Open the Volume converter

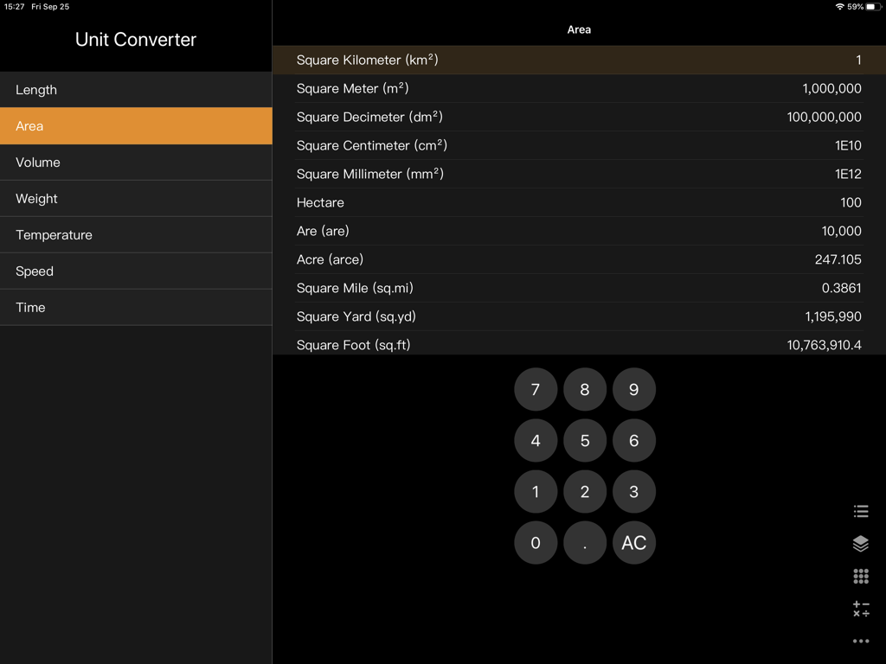pos(136,162)
